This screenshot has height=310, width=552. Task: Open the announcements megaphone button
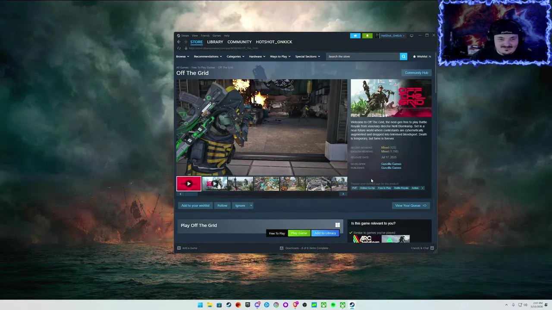pyautogui.click(x=355, y=36)
